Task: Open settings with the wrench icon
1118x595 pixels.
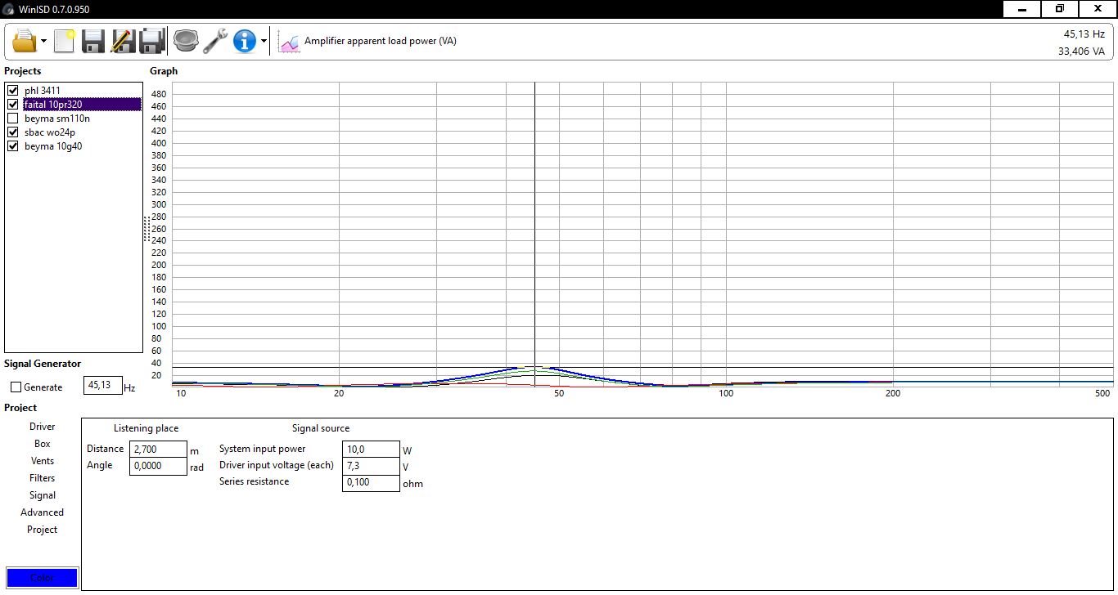Action: point(215,40)
